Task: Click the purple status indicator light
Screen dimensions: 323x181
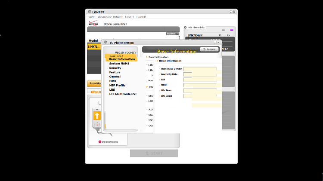Action: click(231, 31)
